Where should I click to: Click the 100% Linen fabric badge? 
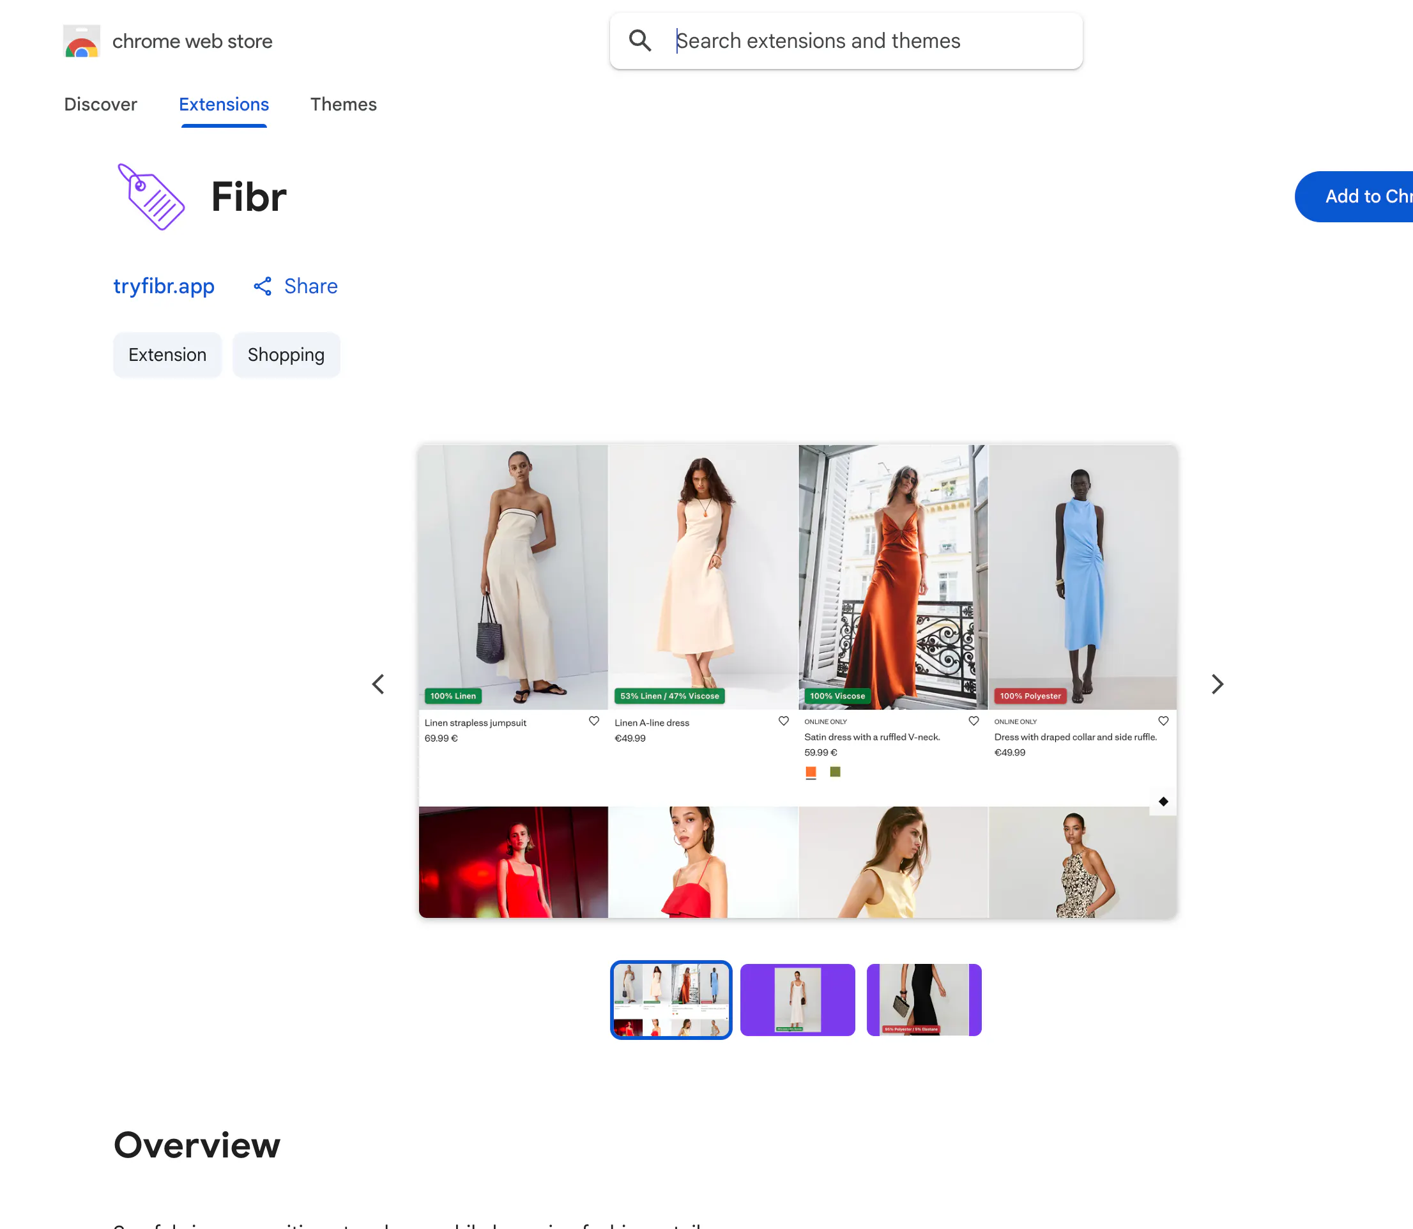[x=453, y=696]
